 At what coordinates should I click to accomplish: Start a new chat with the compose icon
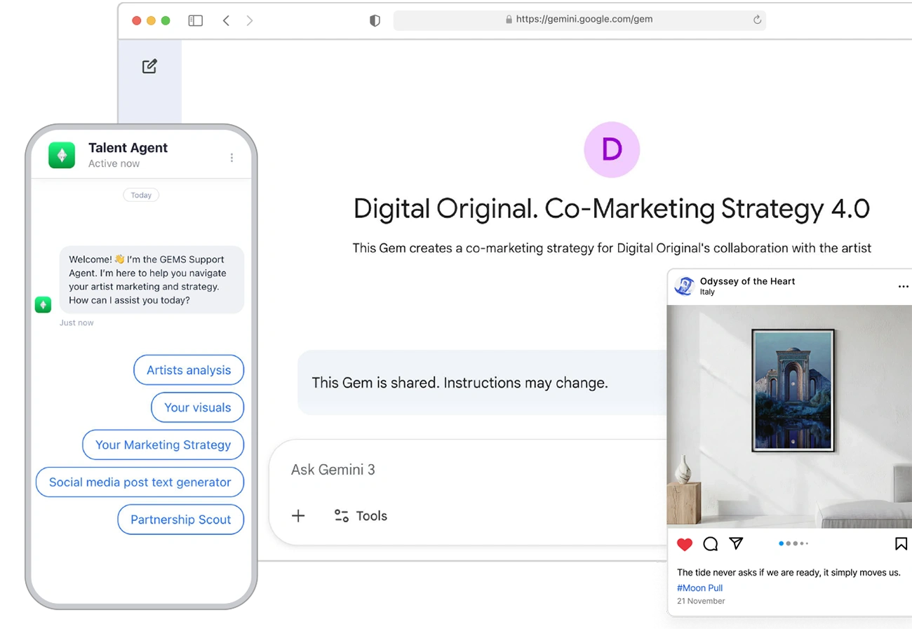[149, 67]
